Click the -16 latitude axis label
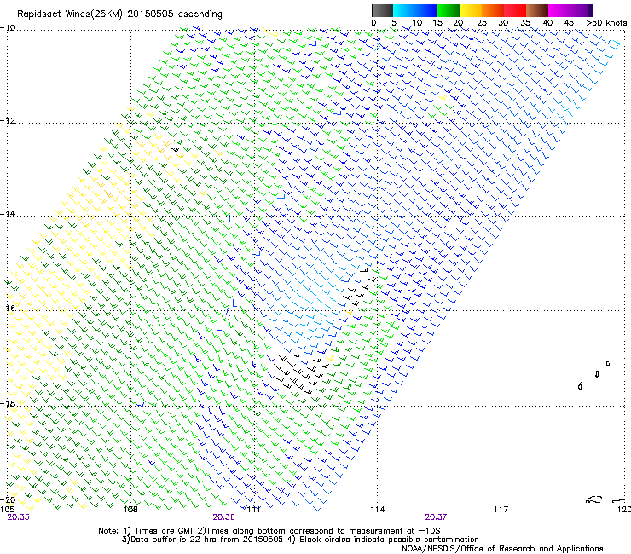The image size is (631, 554). coord(8,309)
